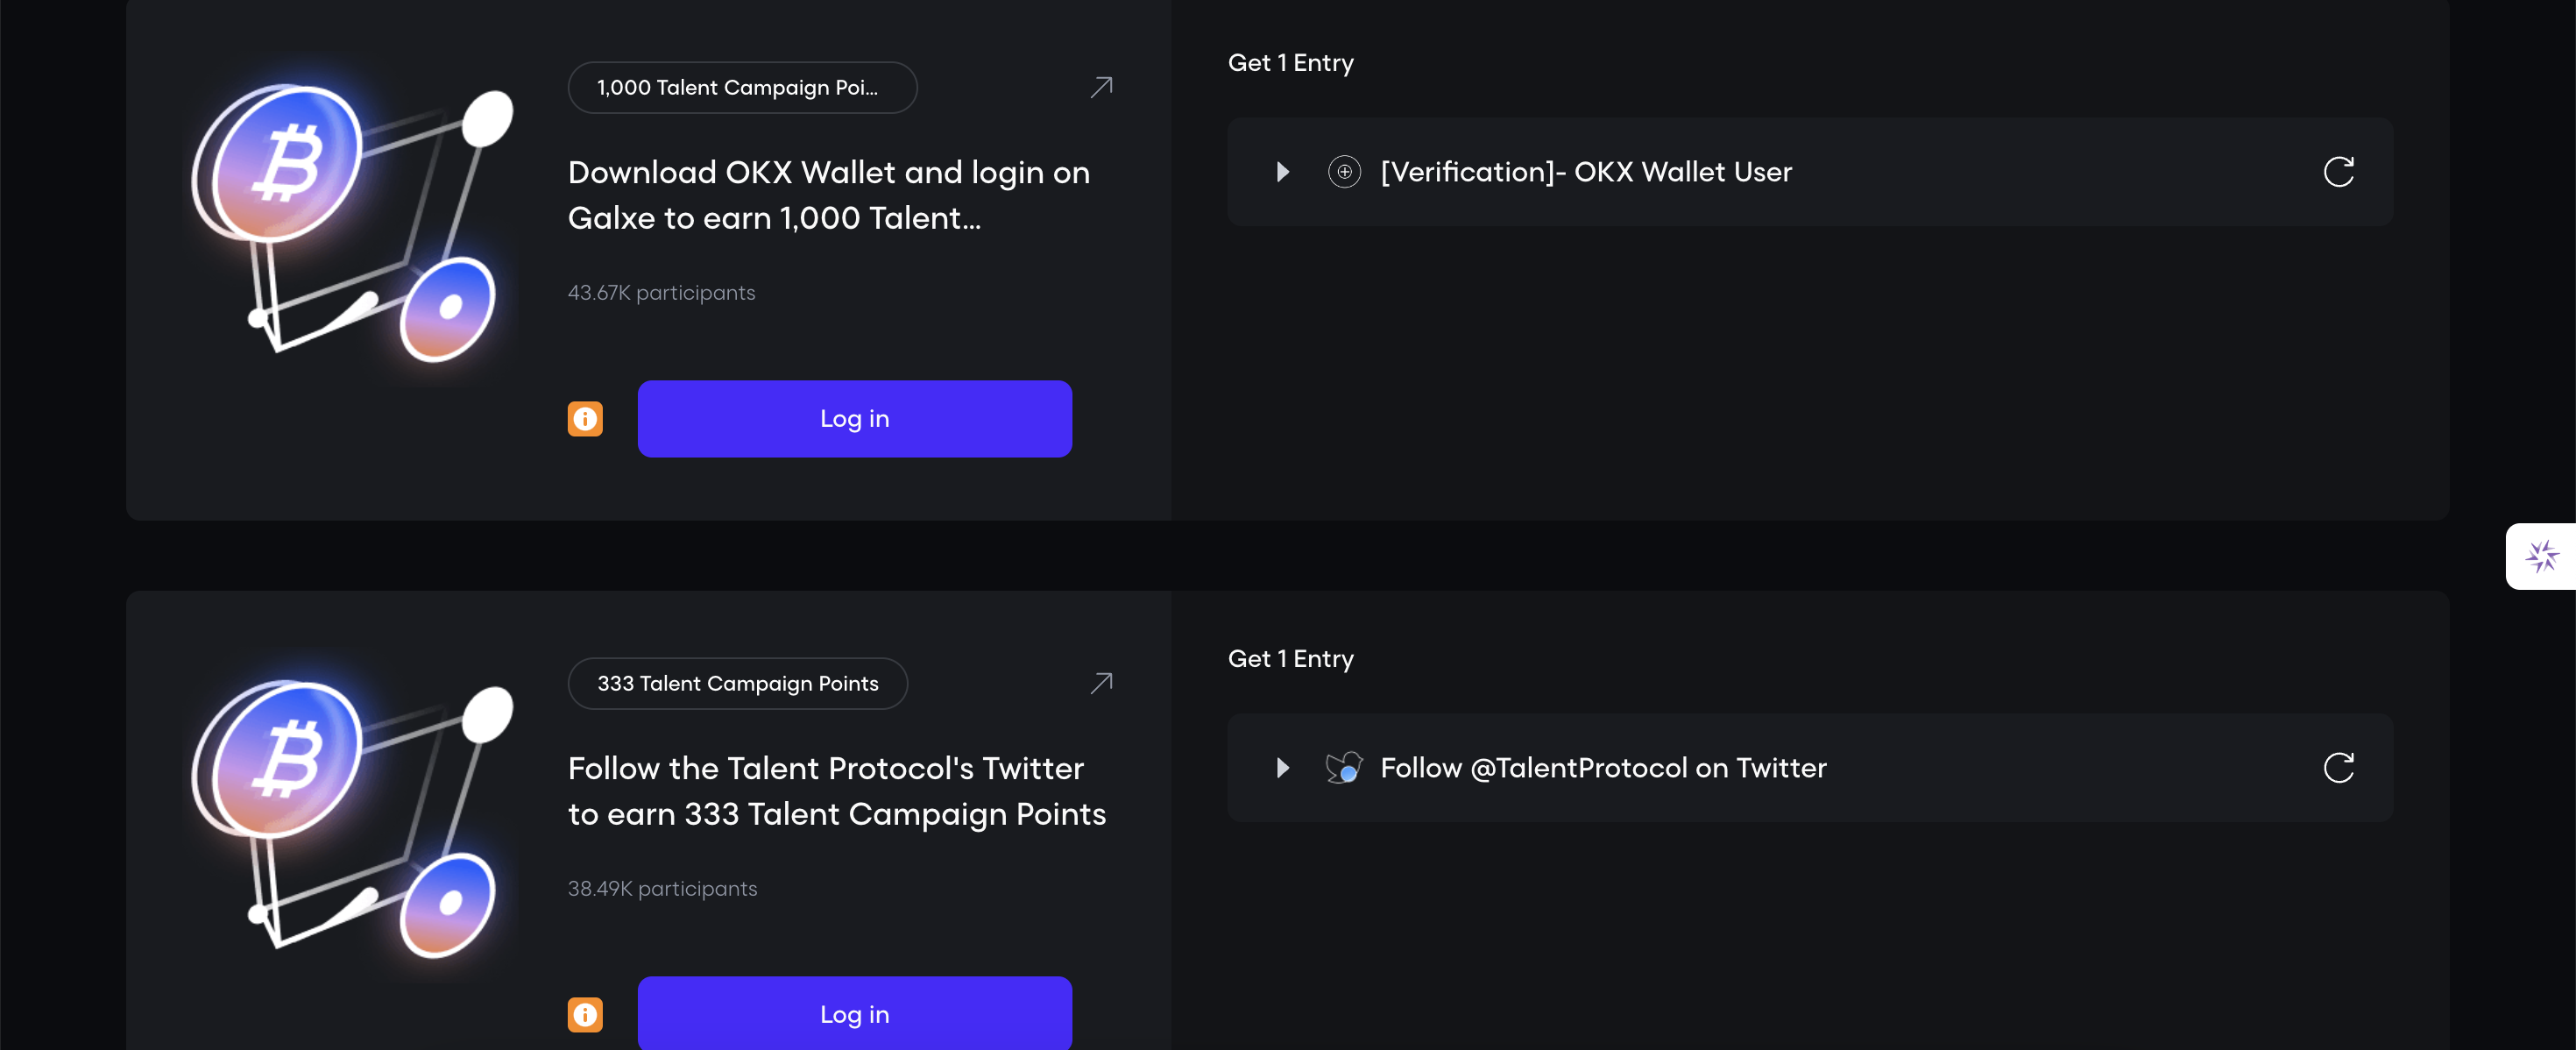
Task: Click Get 1 Entry above OKX Wallet task
Action: click(x=1290, y=63)
